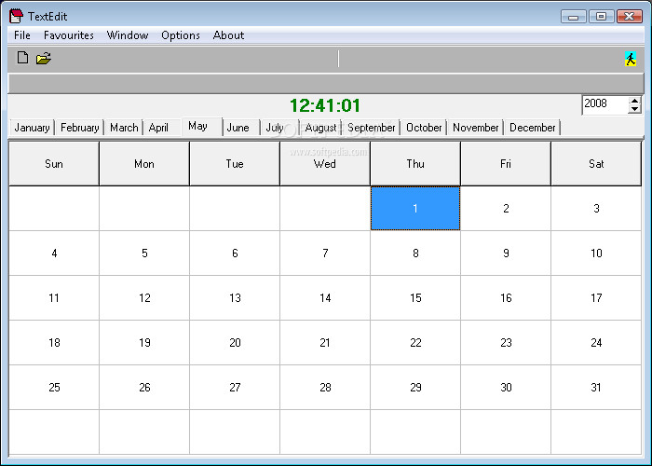This screenshot has width=652, height=466.
Task: Click the TextEdit title bar app icon
Action: [x=16, y=16]
